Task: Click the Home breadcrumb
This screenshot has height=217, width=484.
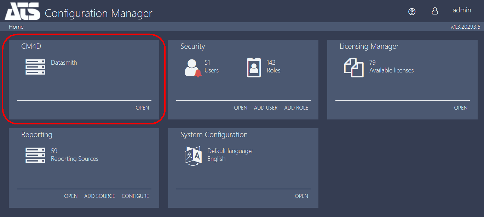Action: click(16, 27)
